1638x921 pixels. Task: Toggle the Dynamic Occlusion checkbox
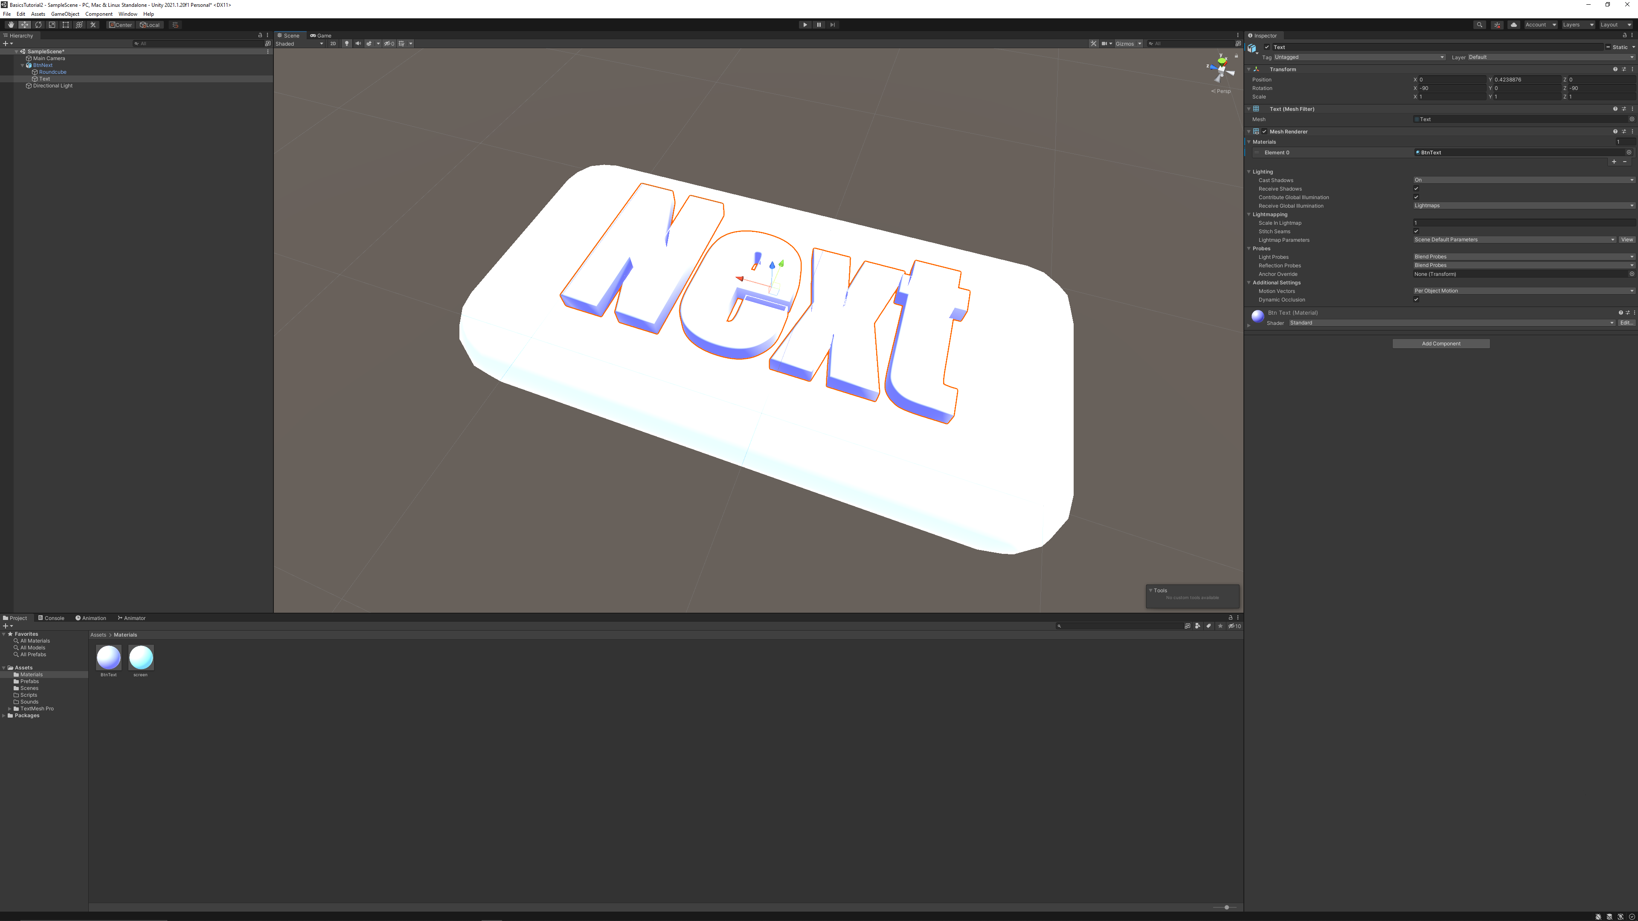click(x=1416, y=299)
